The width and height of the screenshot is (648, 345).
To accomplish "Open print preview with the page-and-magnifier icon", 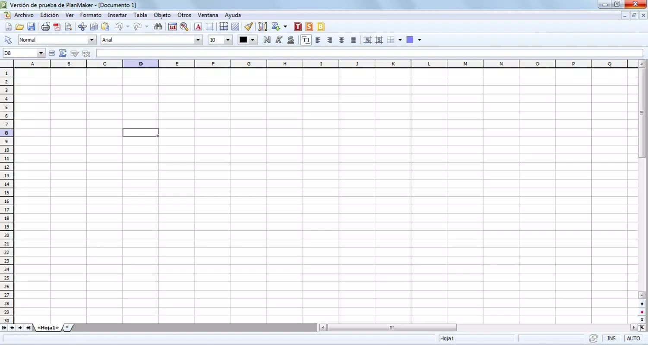I will [x=68, y=27].
